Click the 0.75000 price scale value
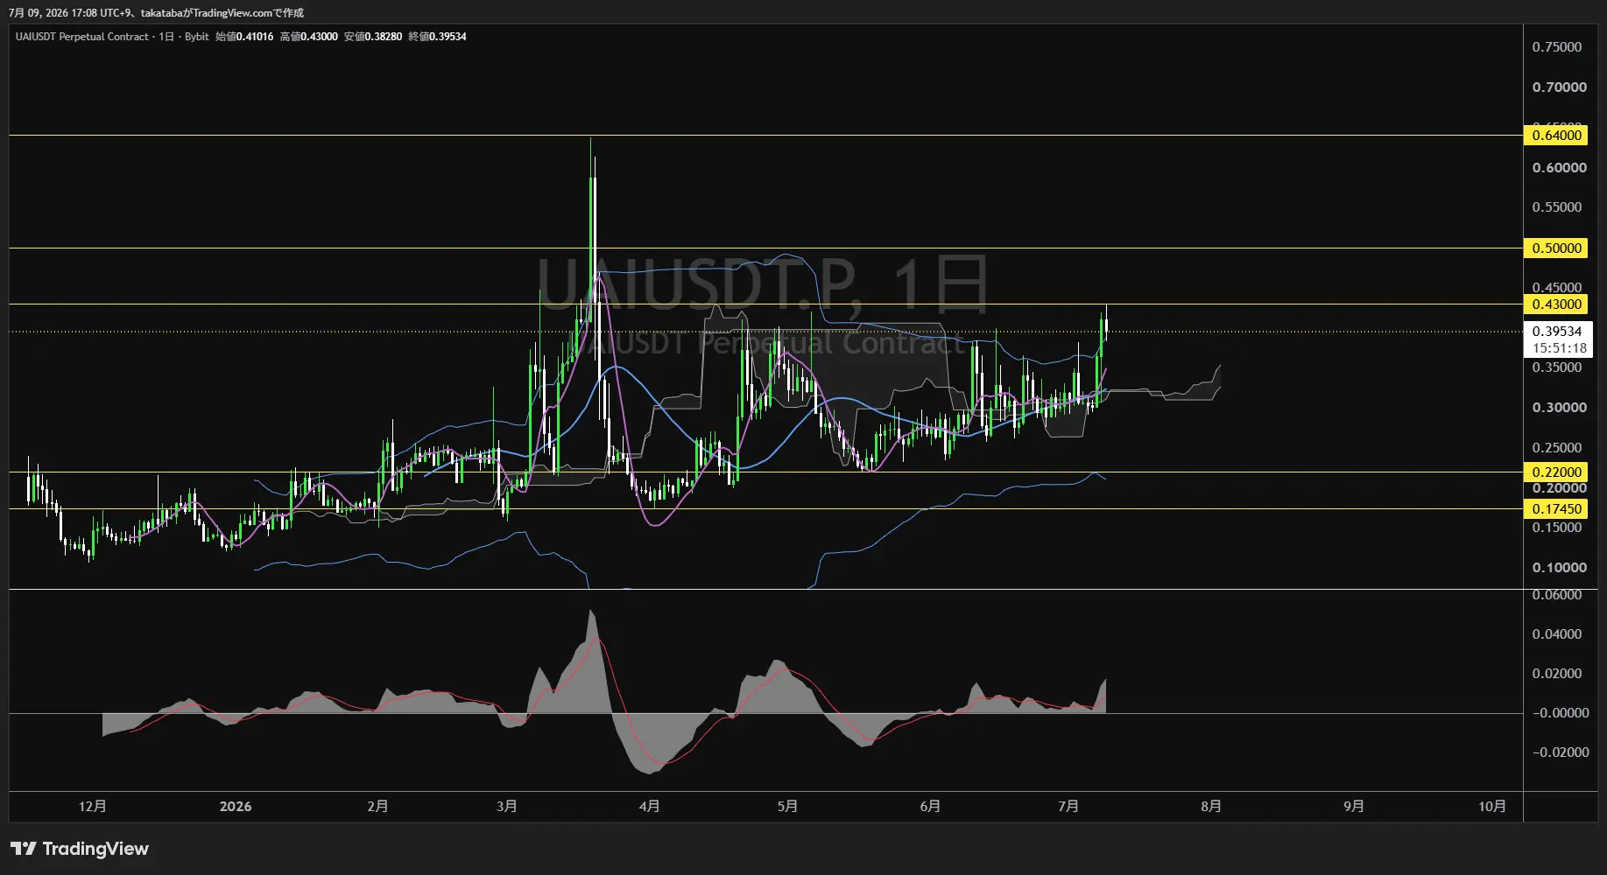The image size is (1607, 875). (x=1556, y=47)
